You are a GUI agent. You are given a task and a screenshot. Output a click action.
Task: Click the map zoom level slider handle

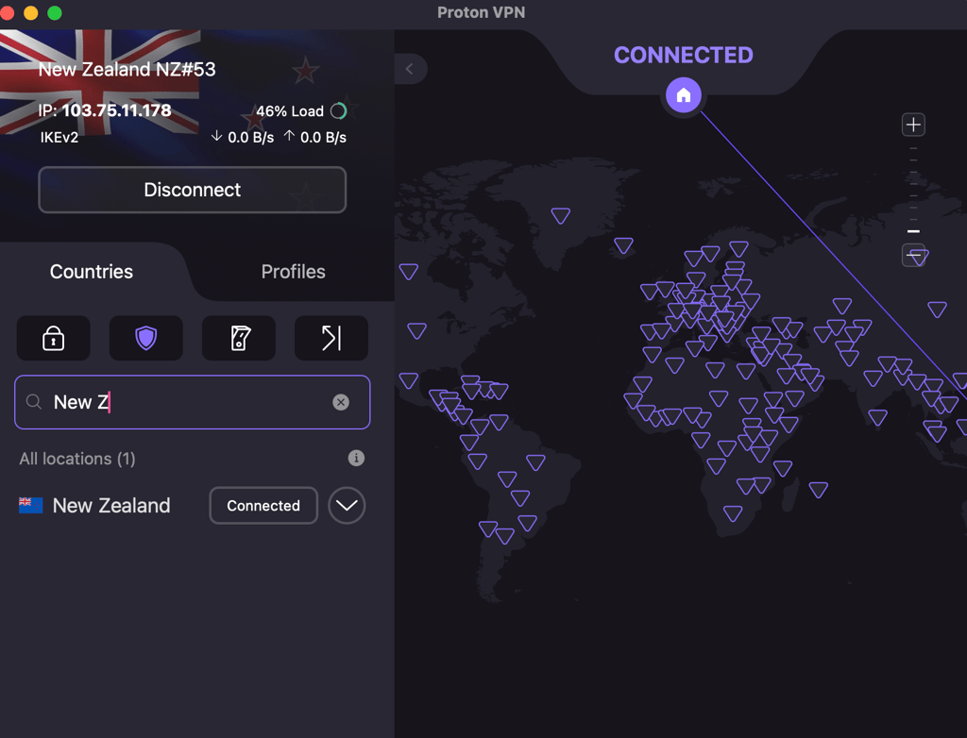913,231
